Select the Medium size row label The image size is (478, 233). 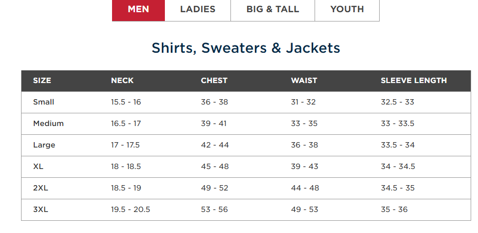coord(48,124)
